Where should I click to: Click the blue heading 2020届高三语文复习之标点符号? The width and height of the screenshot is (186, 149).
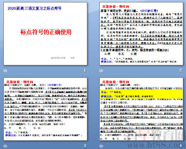(35, 8)
